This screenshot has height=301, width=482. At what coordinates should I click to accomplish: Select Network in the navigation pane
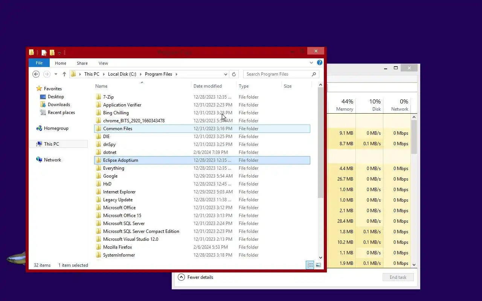pos(52,160)
